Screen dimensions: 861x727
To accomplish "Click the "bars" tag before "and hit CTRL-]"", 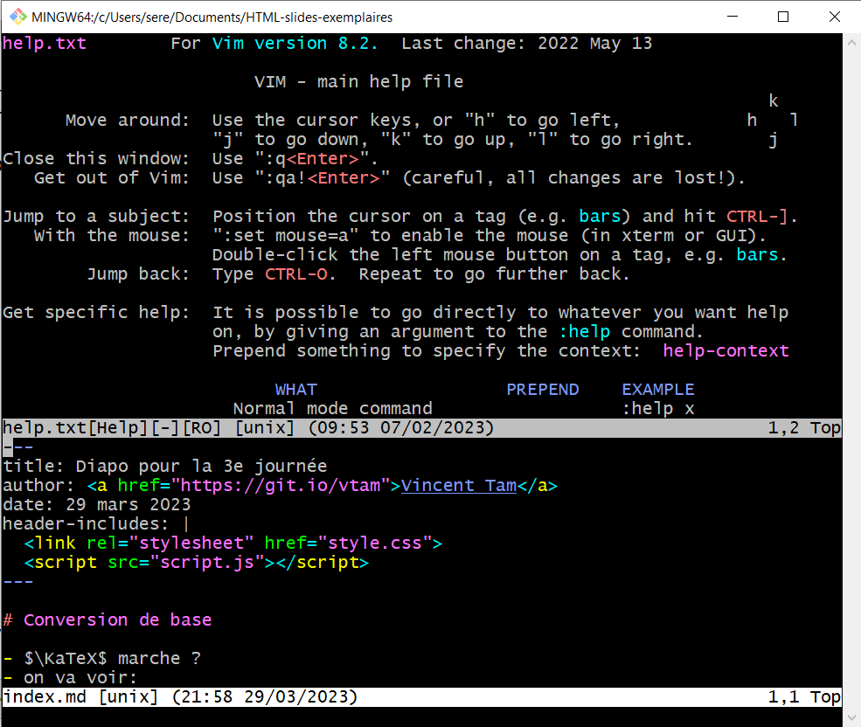I will 600,217.
